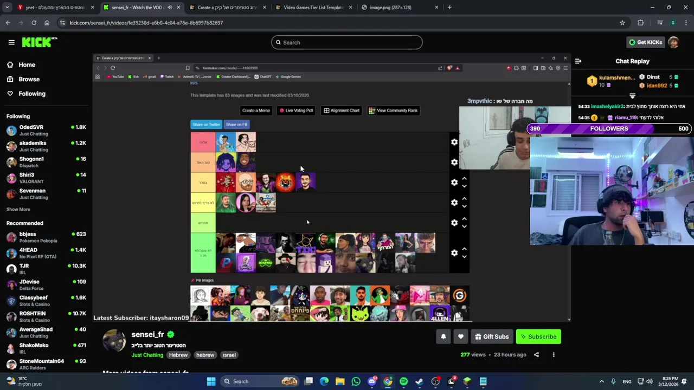
Task: Open WhatsApp from the taskbar
Action: (356, 381)
